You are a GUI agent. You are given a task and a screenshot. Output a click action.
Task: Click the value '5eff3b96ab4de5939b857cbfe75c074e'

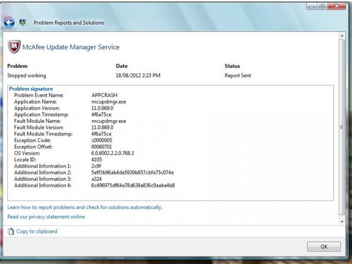pyautogui.click(x=133, y=173)
